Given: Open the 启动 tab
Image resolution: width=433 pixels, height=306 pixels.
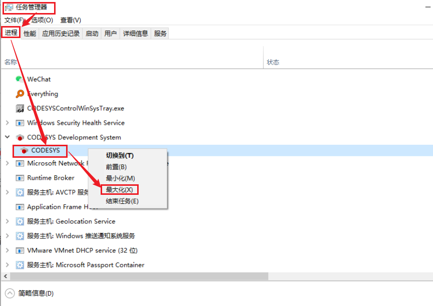Looking at the screenshot, I should point(92,34).
